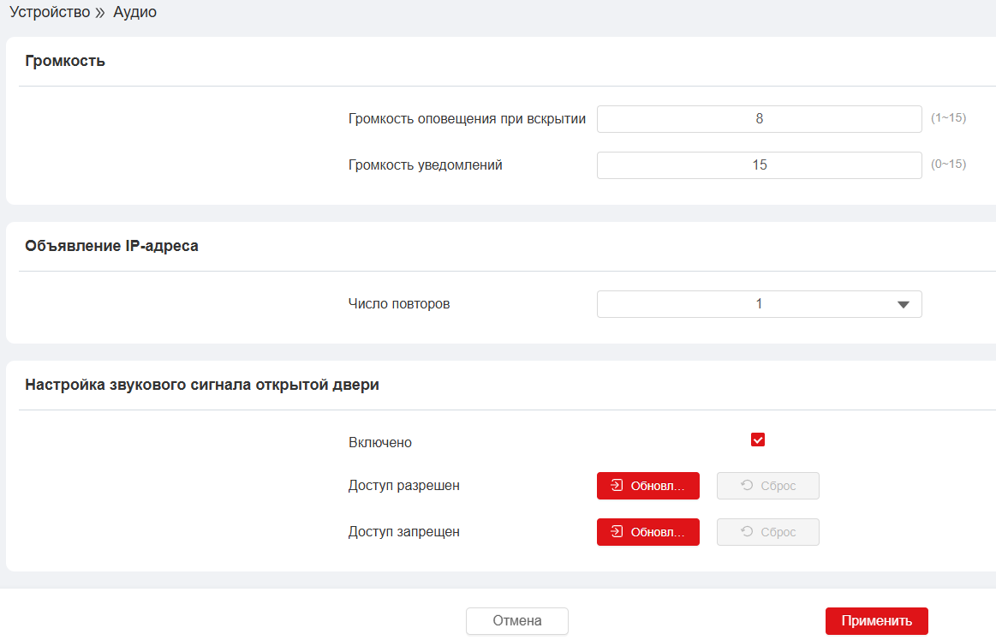Click upload icon for Доступ разрешен sound
Image resolution: width=996 pixels, height=640 pixels.
pyautogui.click(x=617, y=486)
